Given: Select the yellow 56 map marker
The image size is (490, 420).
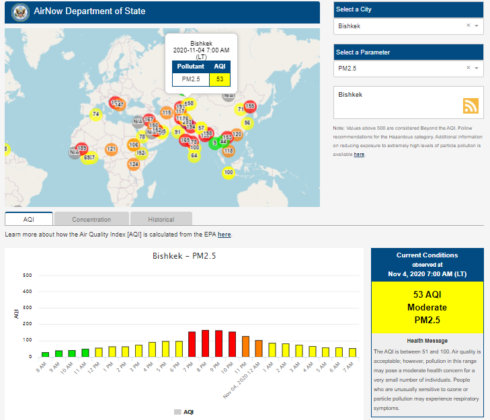Looking at the screenshot, I should [x=247, y=122].
